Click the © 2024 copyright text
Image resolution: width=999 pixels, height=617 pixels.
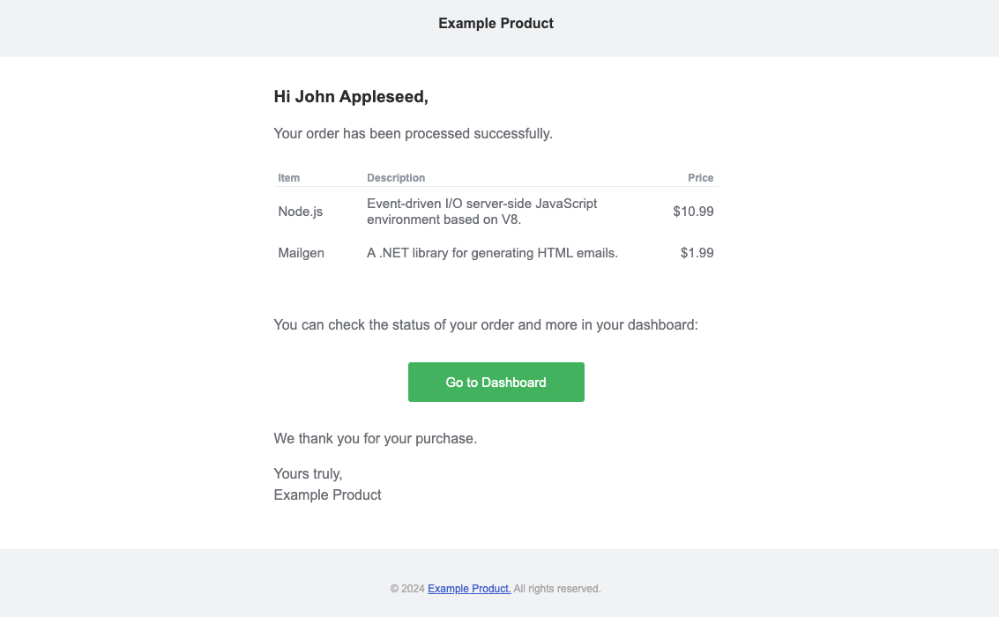point(407,589)
